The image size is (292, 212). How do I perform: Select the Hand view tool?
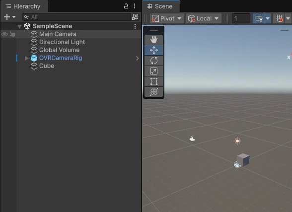coord(153,40)
